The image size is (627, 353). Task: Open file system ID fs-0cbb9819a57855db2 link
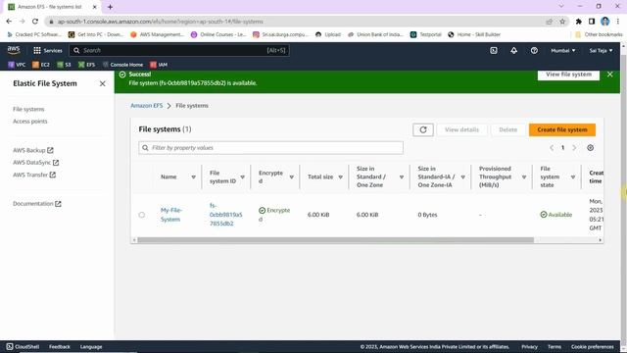225,215
